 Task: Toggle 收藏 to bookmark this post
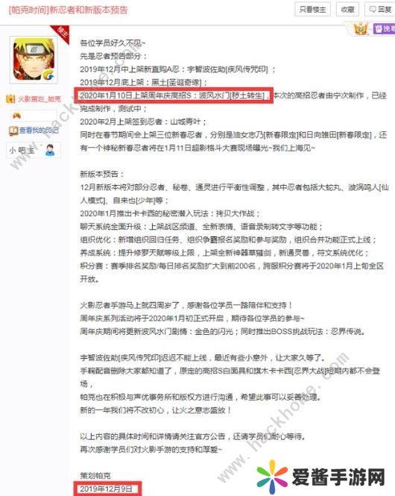(x=347, y=10)
